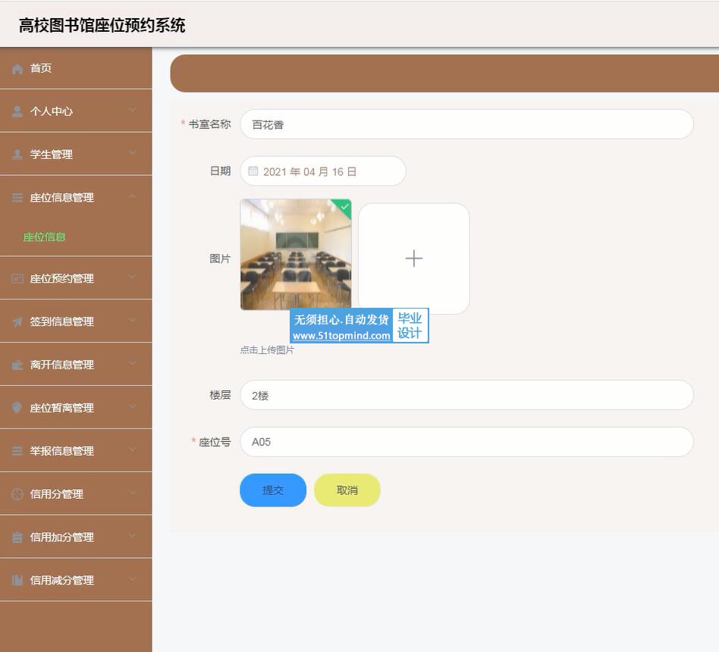Click the uploaded classroom photo thumbnail
The image size is (719, 652).
click(x=296, y=255)
